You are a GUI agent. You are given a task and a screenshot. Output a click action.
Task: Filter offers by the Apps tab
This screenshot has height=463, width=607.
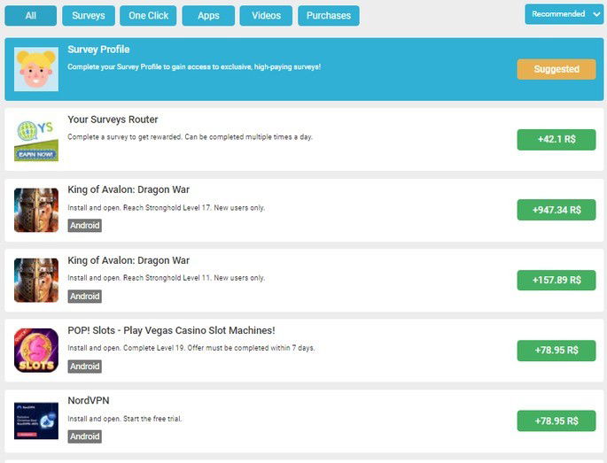click(208, 16)
